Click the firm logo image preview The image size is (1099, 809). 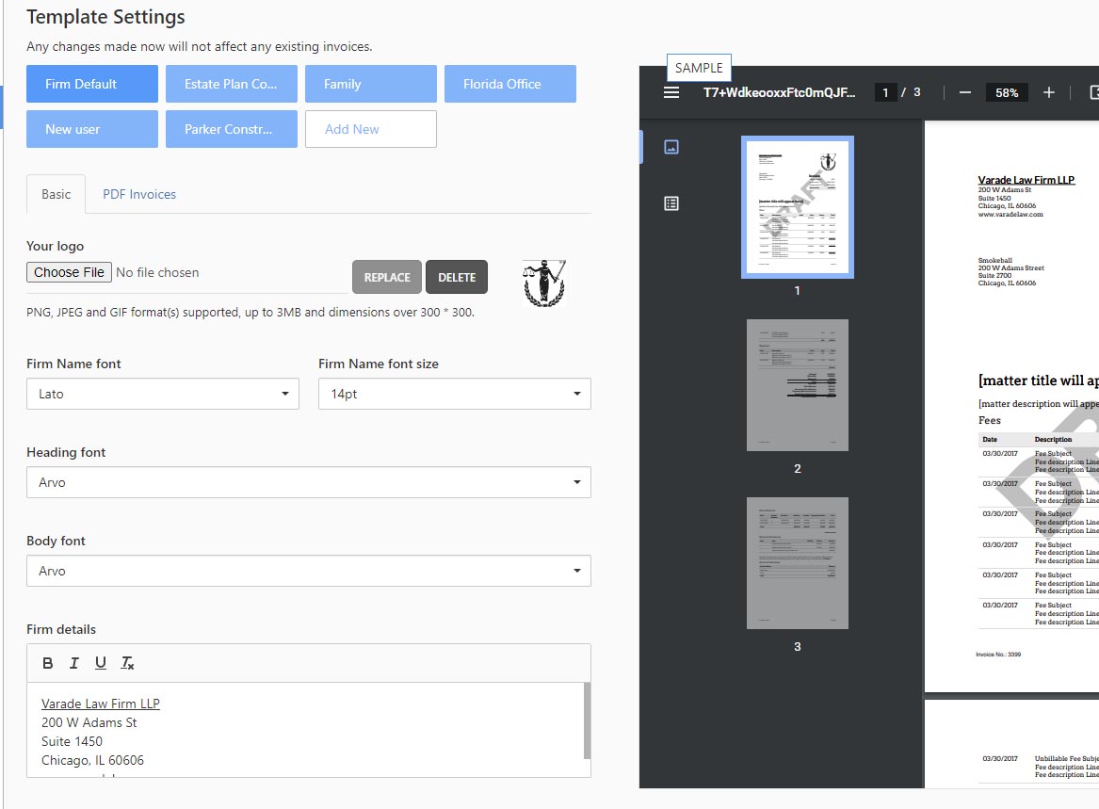coord(544,283)
